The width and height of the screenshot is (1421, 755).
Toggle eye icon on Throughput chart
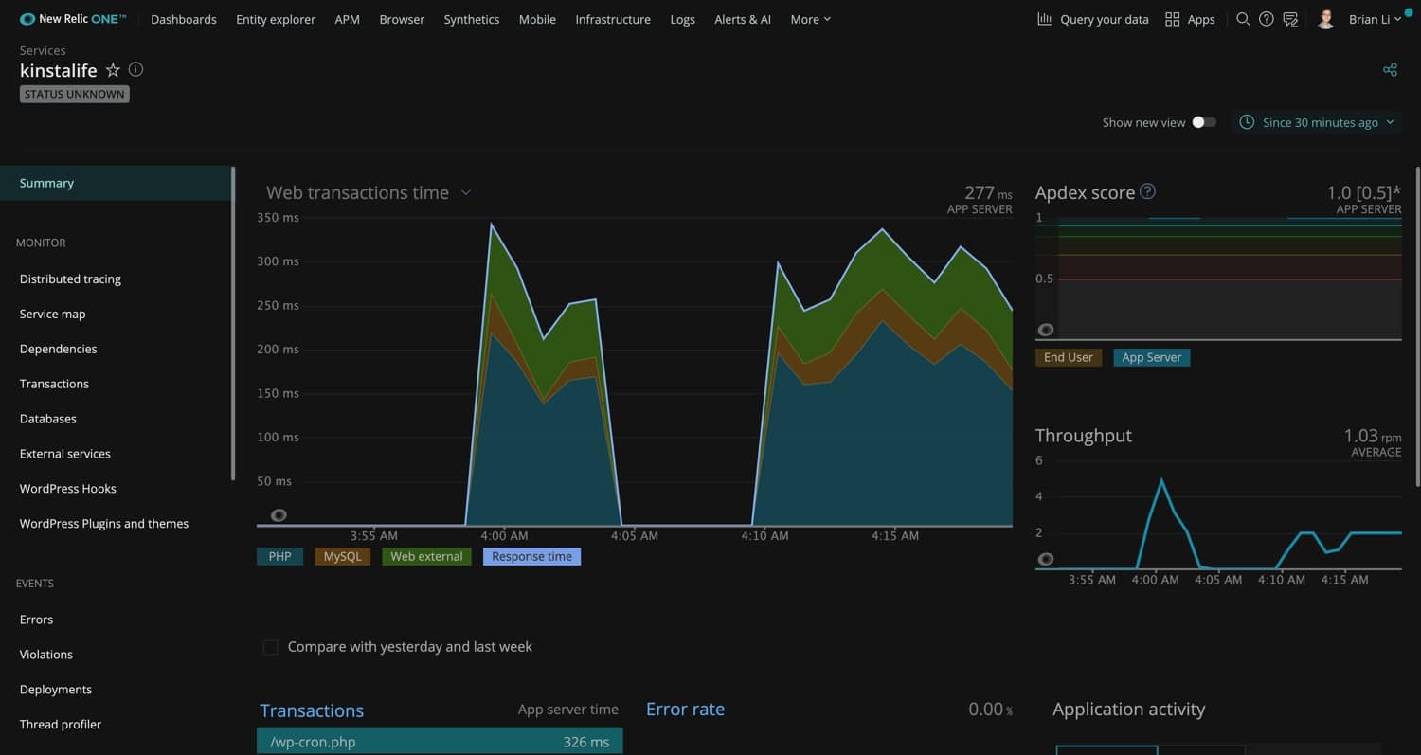coord(1046,559)
